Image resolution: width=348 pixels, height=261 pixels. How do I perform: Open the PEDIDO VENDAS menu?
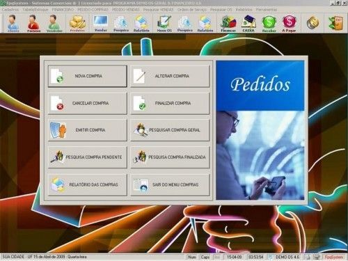click(126, 10)
